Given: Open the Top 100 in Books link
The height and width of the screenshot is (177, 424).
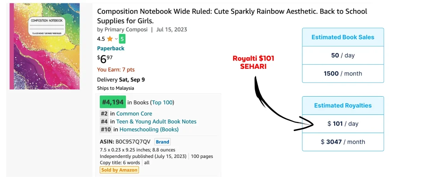Looking at the screenshot, I should click(162, 102).
